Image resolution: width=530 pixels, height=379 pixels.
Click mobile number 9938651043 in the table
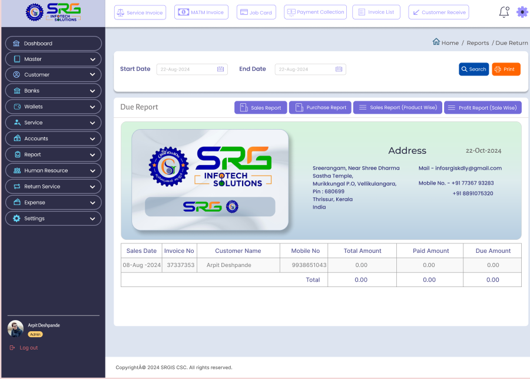pos(309,265)
